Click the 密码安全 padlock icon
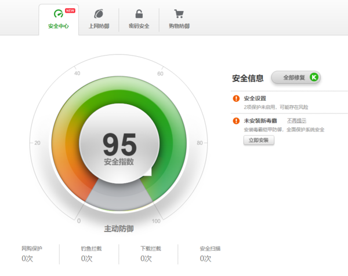The height and width of the screenshot is (276, 348). click(139, 14)
